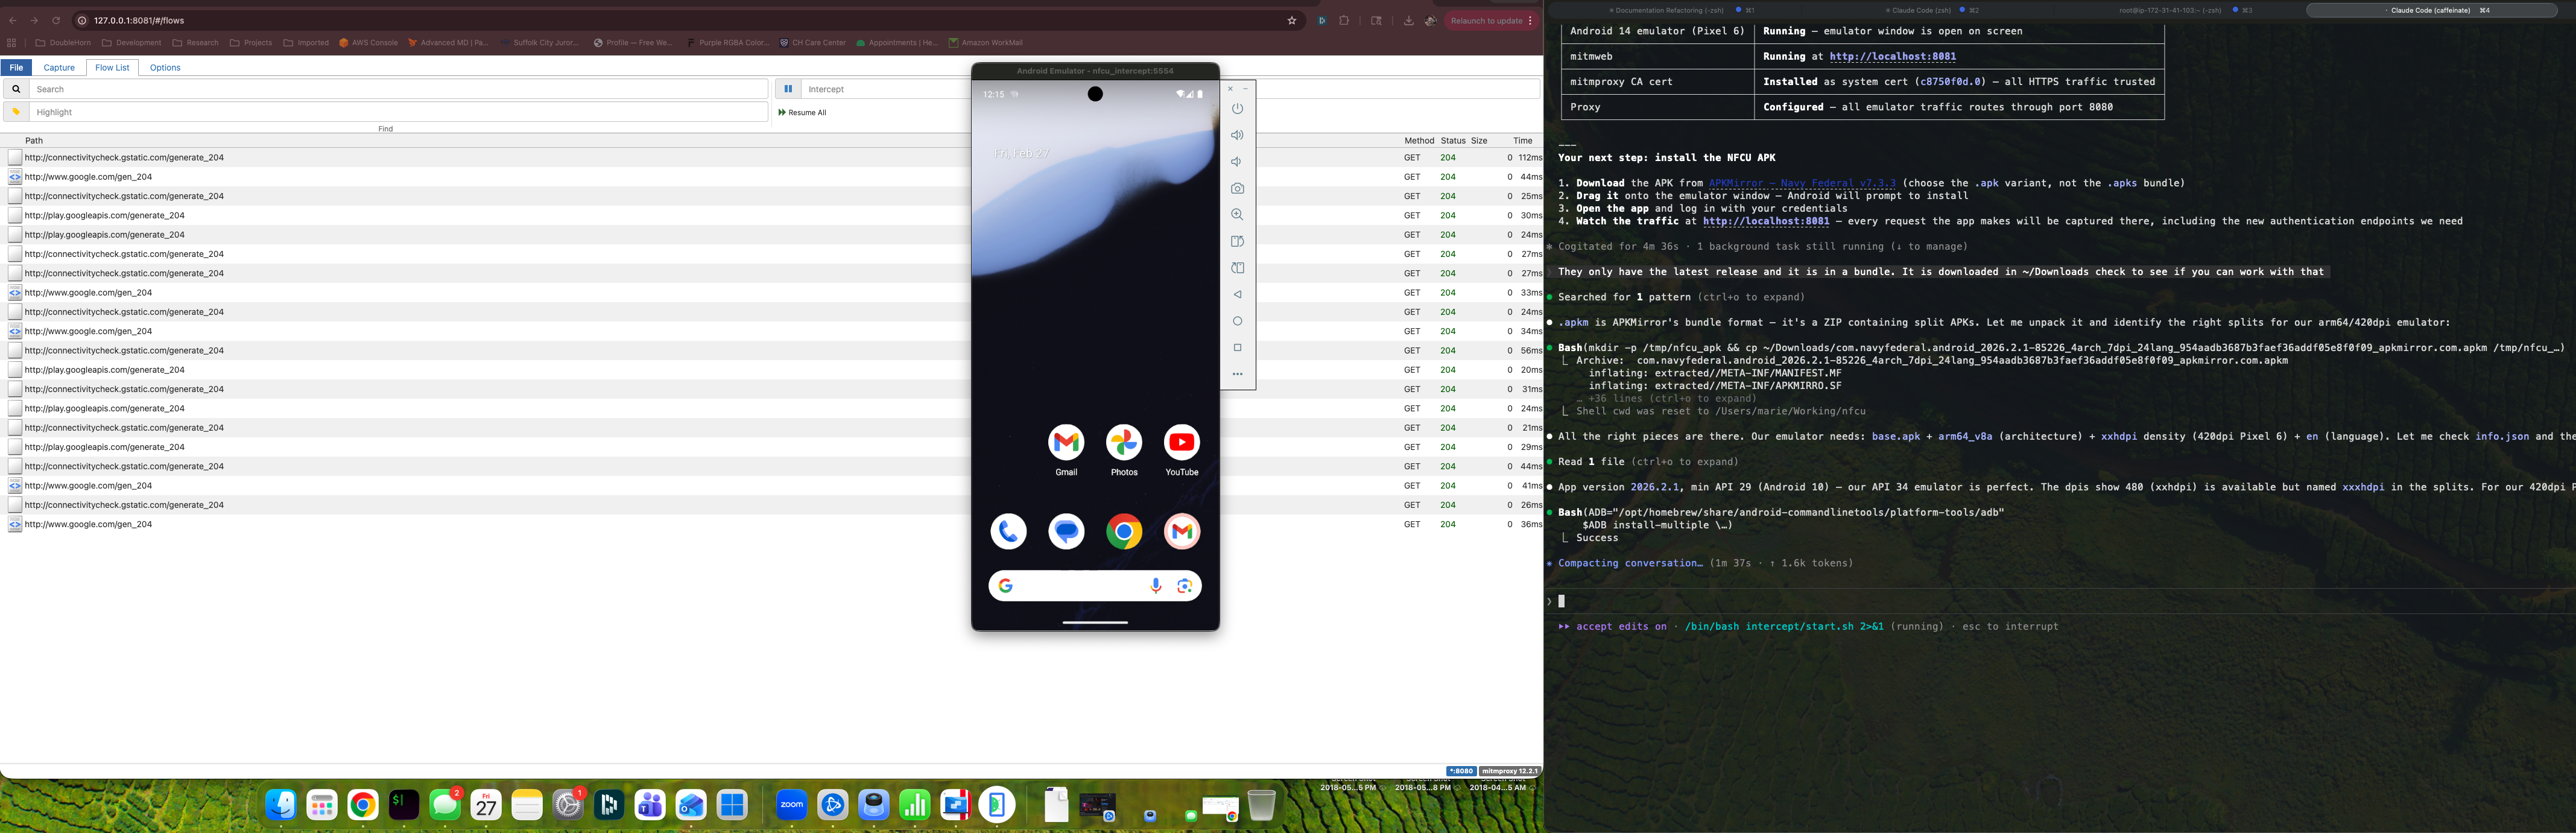Take a screenshot with the camera icon

pyautogui.click(x=1238, y=188)
